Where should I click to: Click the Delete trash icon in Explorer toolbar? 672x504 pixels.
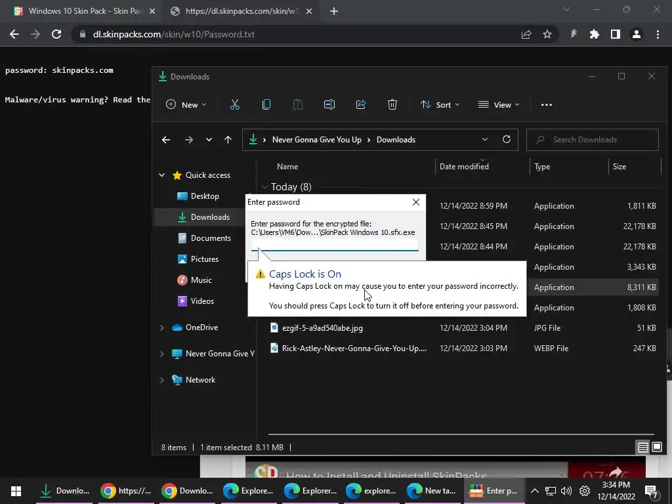tap(392, 104)
